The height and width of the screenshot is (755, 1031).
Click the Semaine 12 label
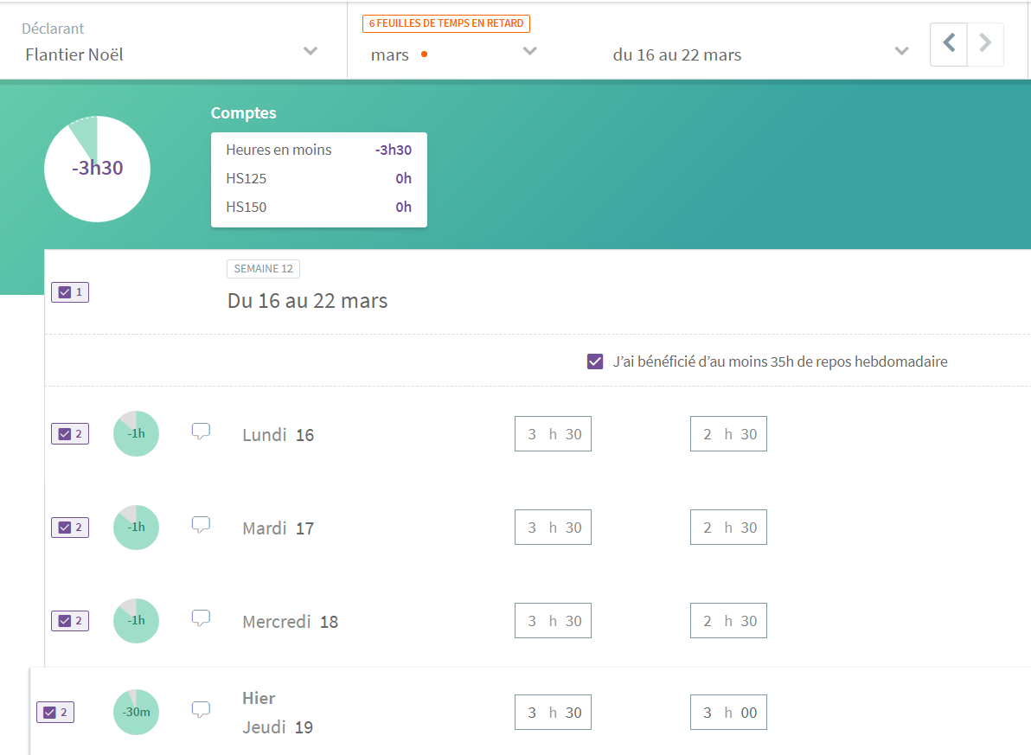263,269
